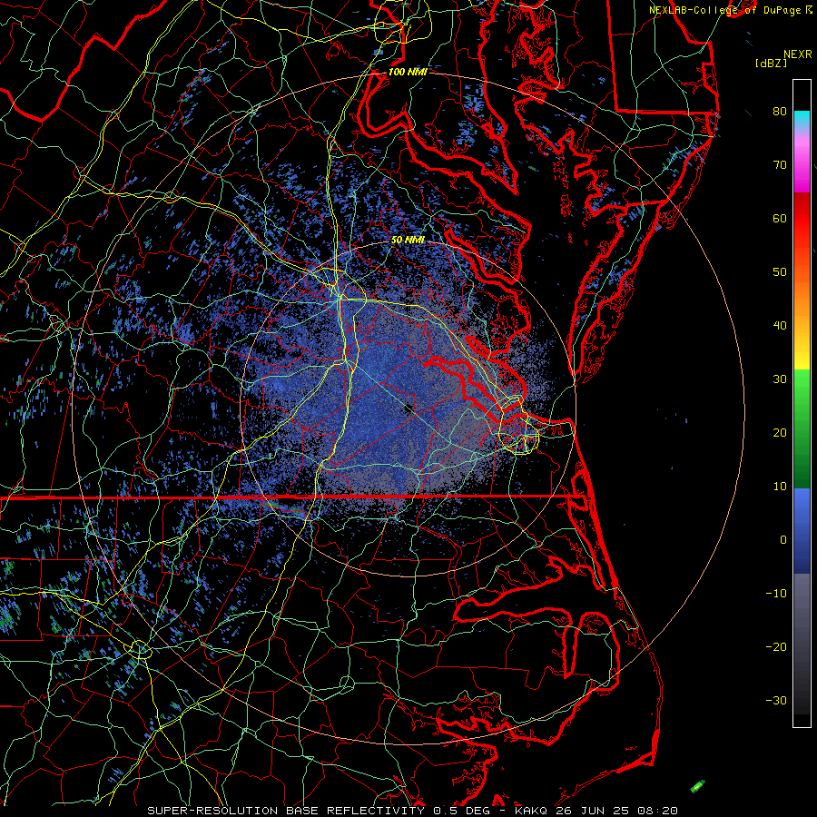Screen dimensions: 817x817
Task: Click the 40 value on the dBZ scale
Action: coord(780,326)
